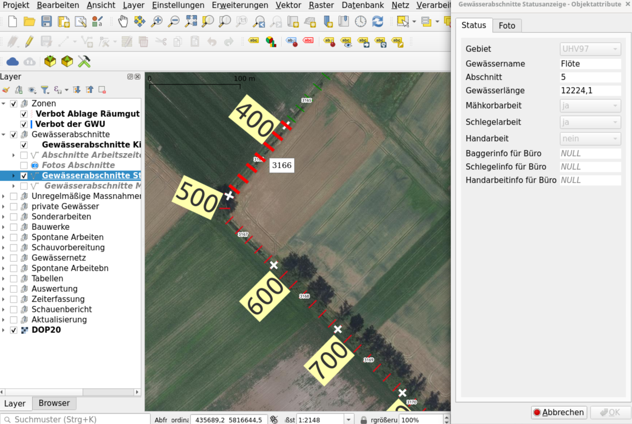Open the layer diagram options icon
632x424 pixels.
pyautogui.click(x=270, y=42)
